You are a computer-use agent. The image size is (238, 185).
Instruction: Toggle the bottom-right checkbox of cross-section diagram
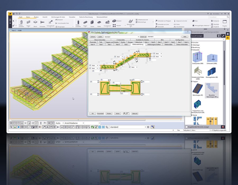coord(143,94)
